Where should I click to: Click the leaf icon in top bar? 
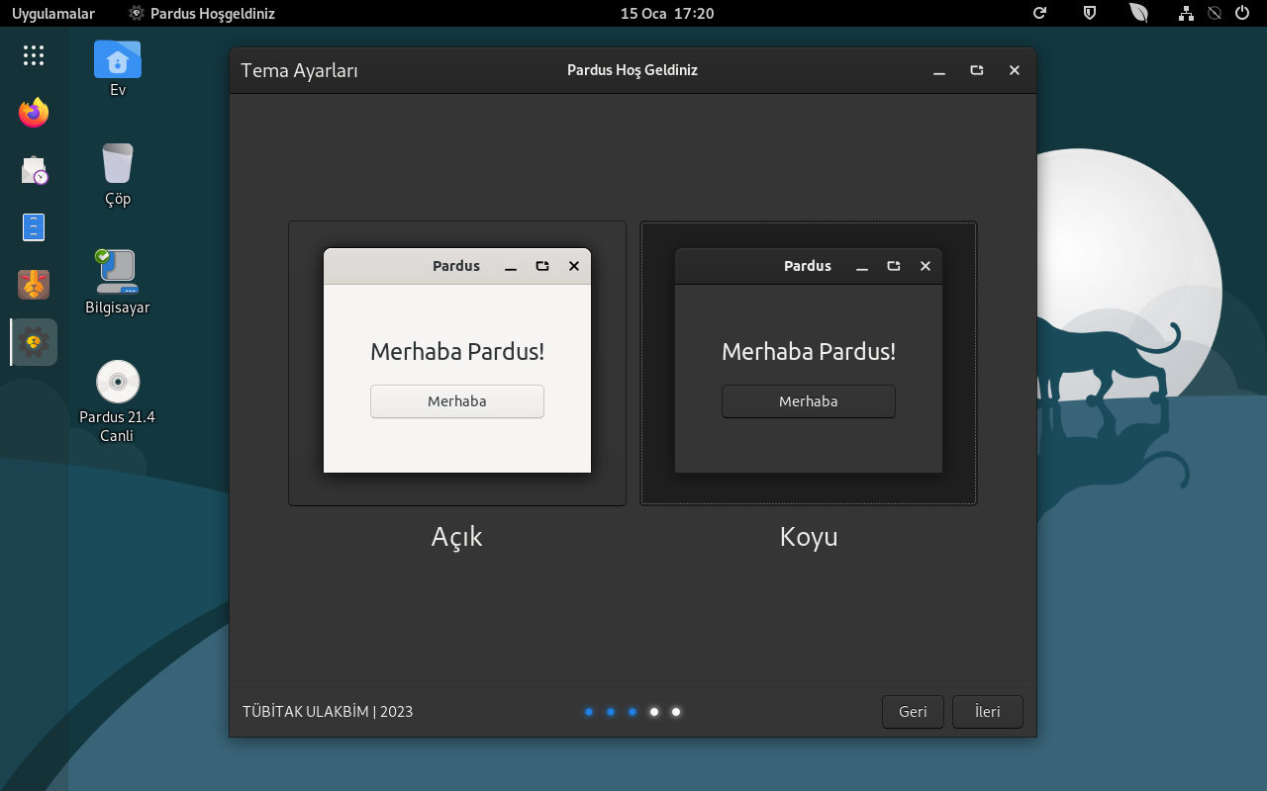[1139, 14]
